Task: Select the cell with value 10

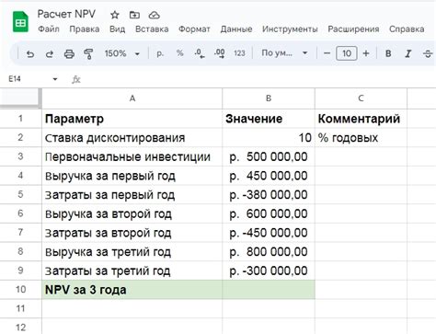Action: point(269,138)
